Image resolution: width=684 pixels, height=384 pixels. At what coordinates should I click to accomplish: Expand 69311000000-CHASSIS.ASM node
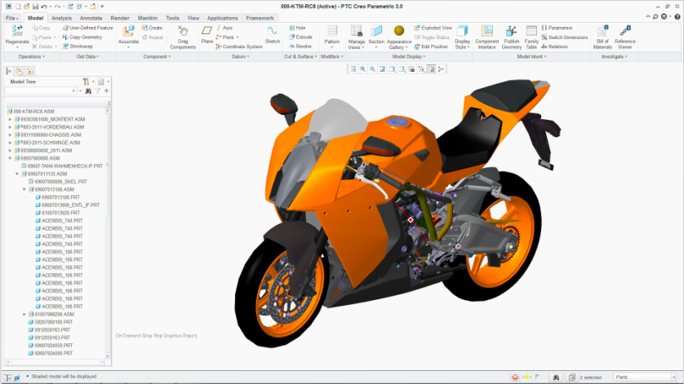tap(11, 135)
